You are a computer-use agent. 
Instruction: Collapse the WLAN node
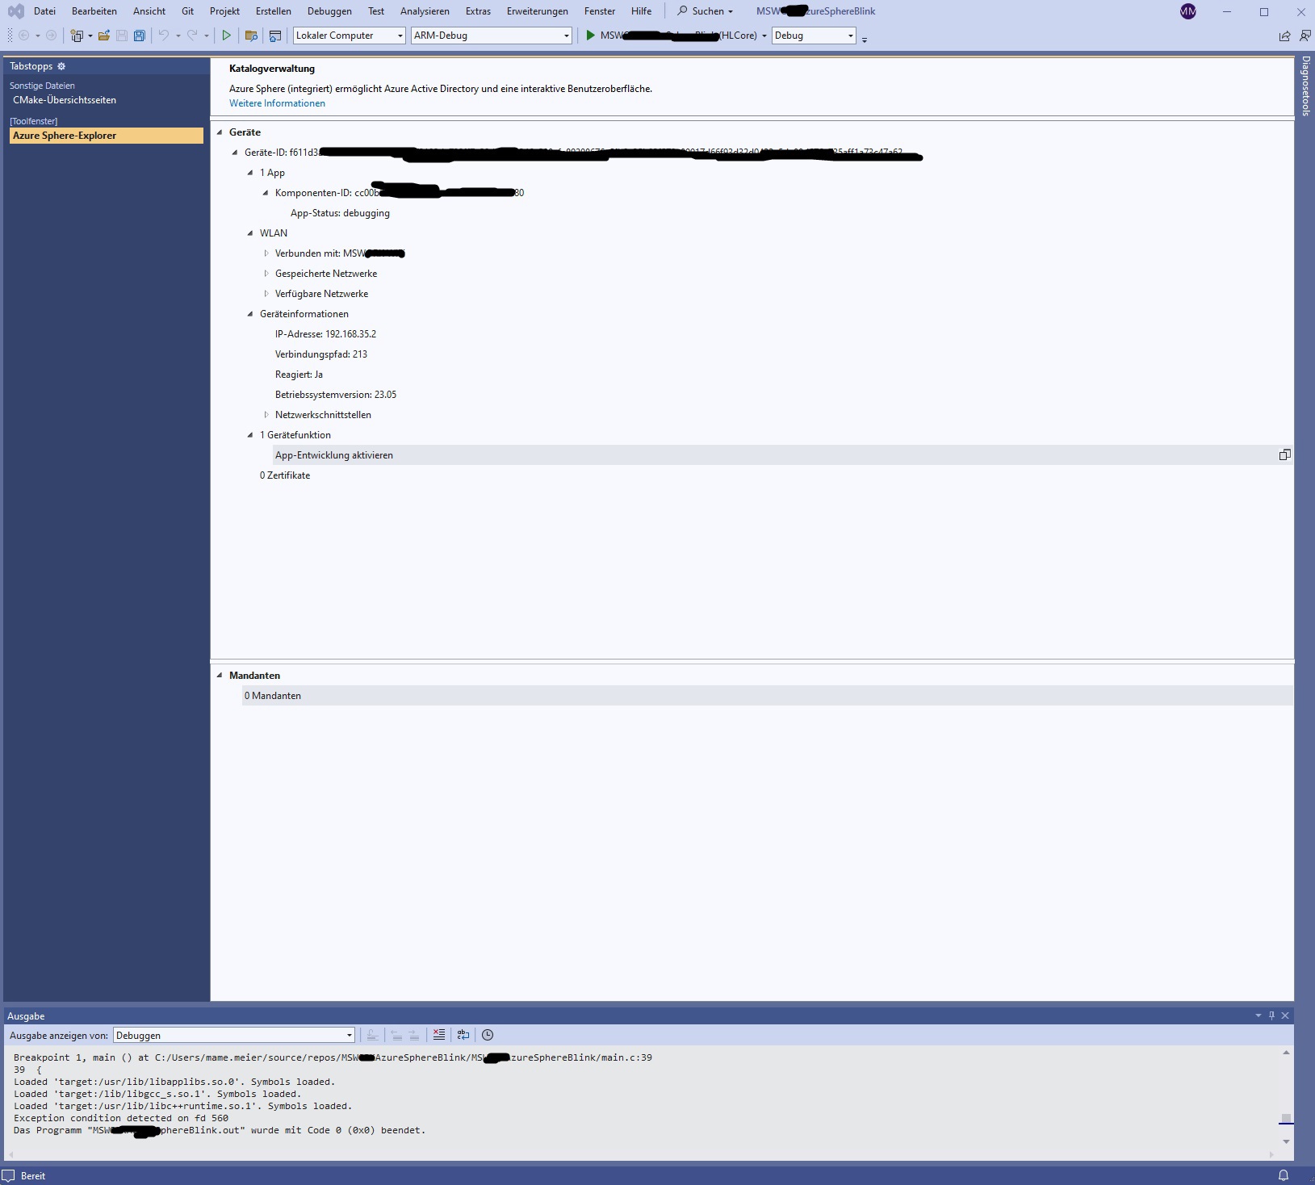click(250, 233)
